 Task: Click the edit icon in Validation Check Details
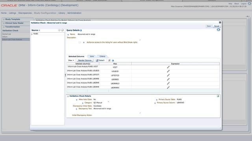(x=218, y=96)
